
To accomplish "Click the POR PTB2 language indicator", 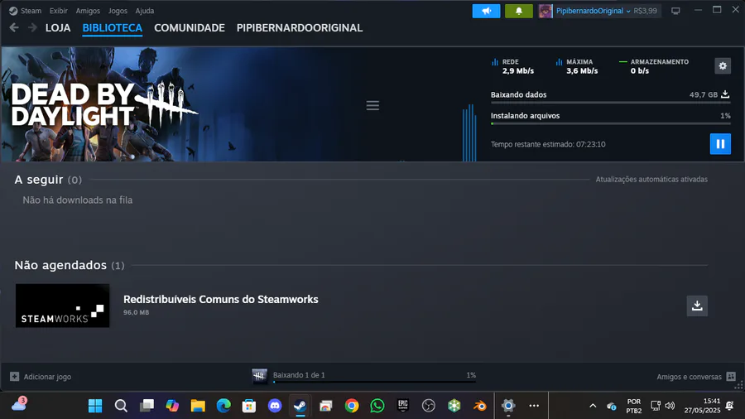I will tap(634, 406).
